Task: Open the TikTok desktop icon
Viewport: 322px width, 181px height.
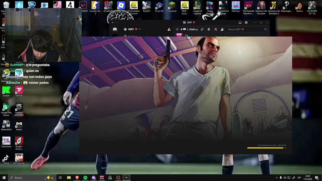Action: 6,159
